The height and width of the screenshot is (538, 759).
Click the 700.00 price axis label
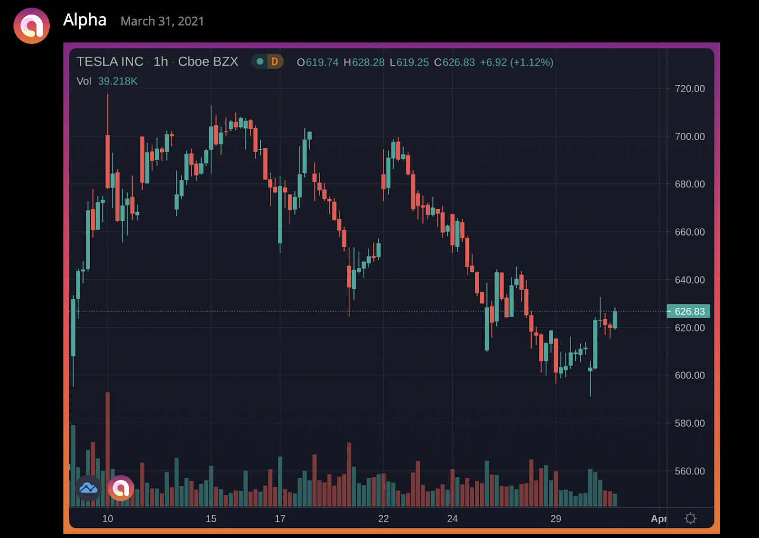(x=690, y=136)
